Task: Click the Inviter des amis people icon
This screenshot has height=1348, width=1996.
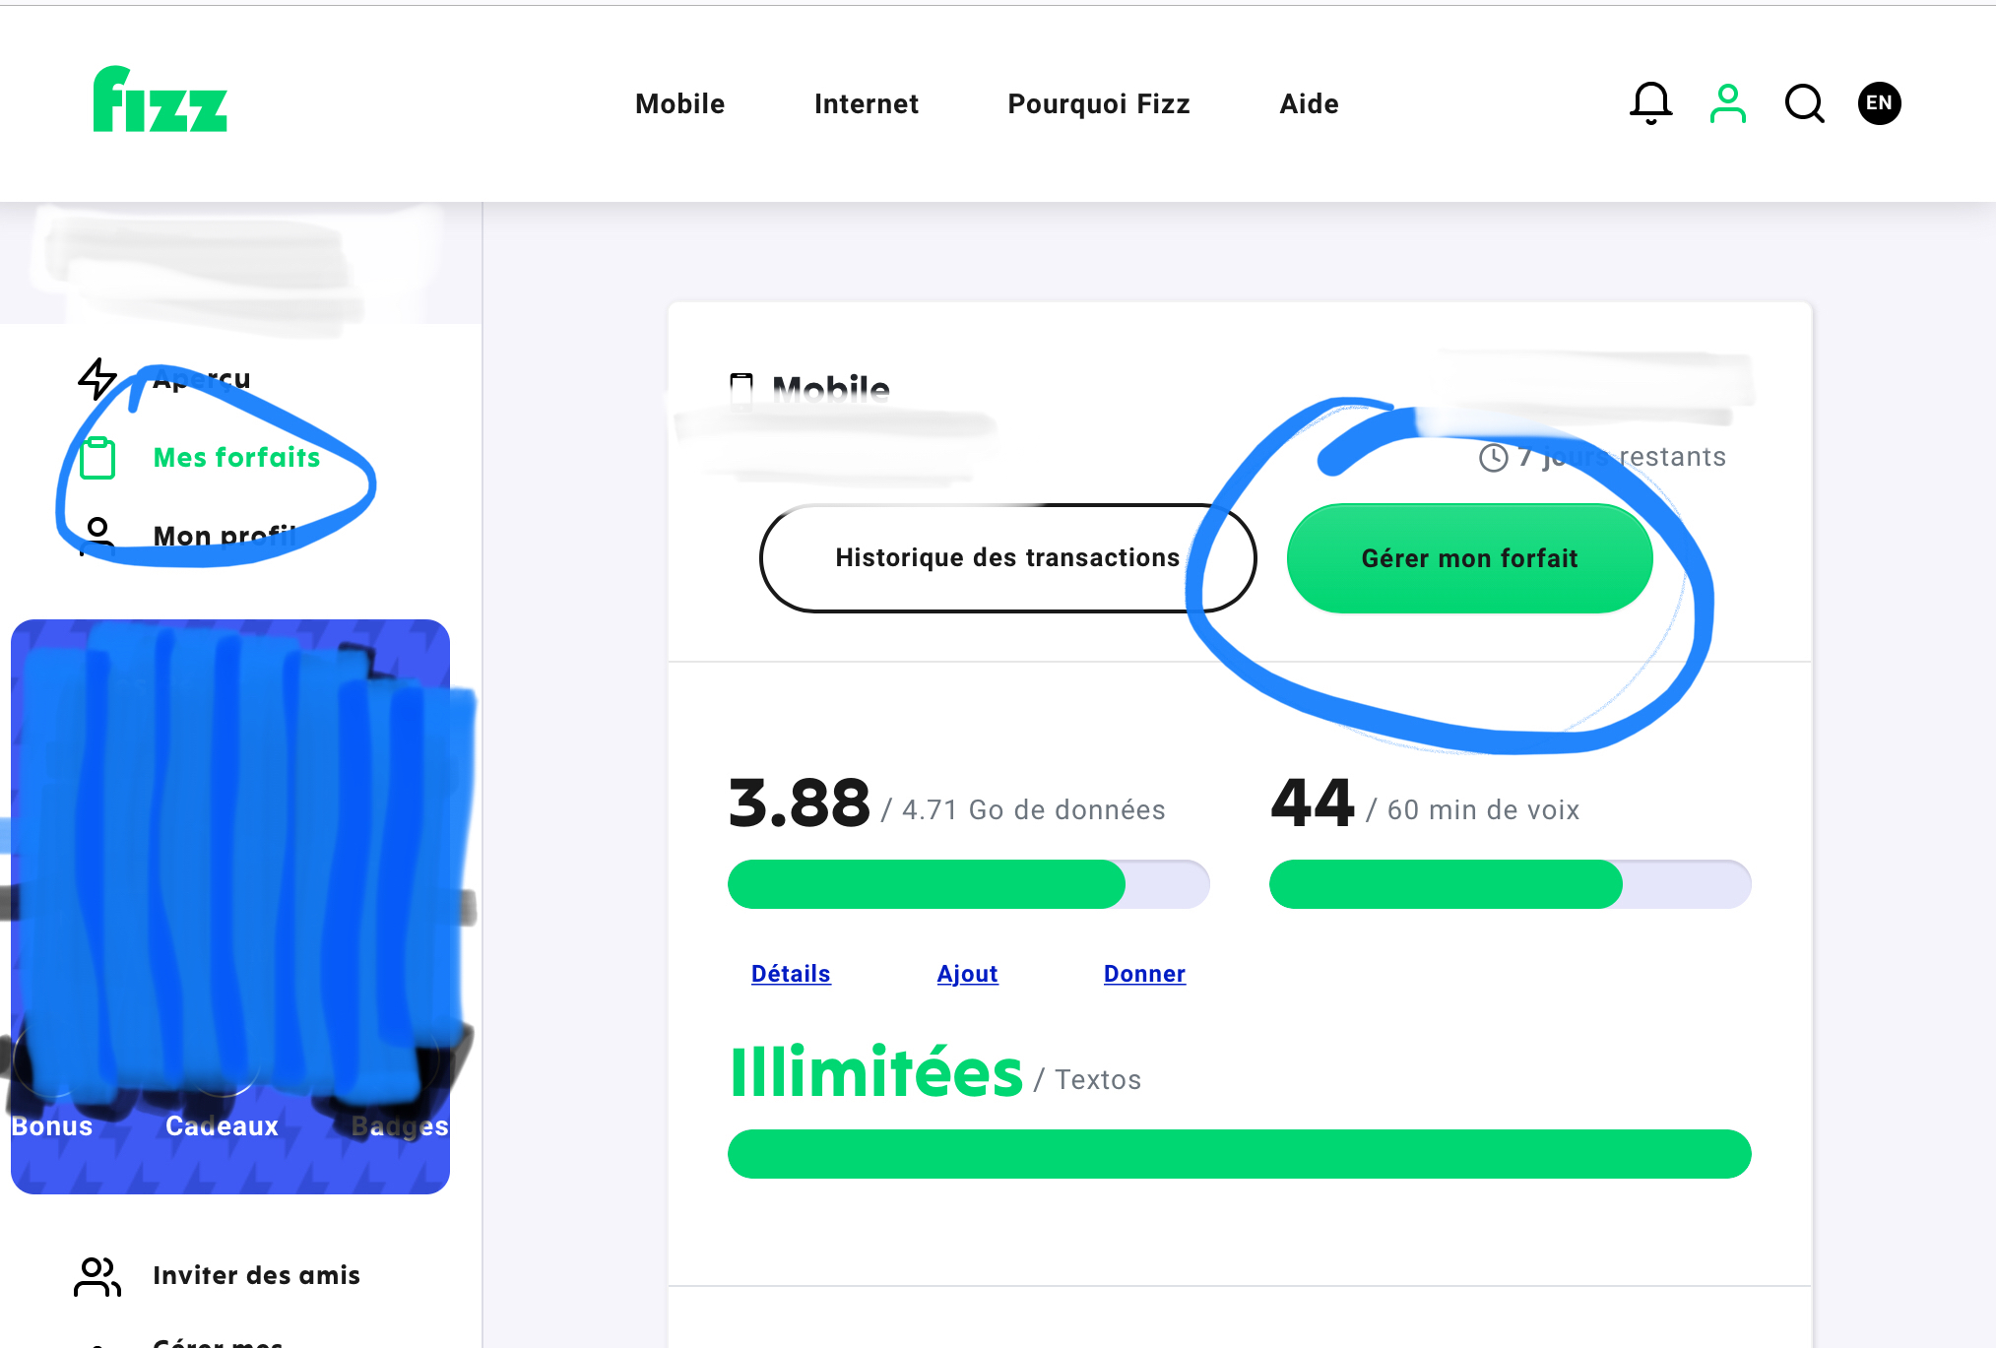Action: (97, 1276)
